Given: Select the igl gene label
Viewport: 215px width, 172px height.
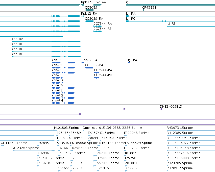Looking at the screenshot, I should 128,2.
